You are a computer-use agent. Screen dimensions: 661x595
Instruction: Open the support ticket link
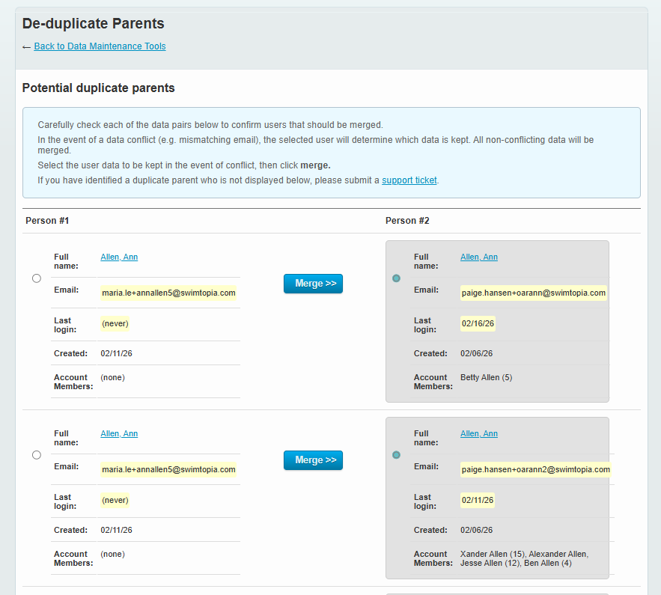(409, 180)
